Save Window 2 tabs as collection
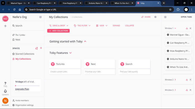The height and width of the screenshot is (109, 195). (x=187, y=80)
